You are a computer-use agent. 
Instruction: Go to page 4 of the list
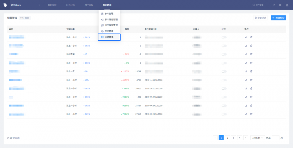click(240, 138)
